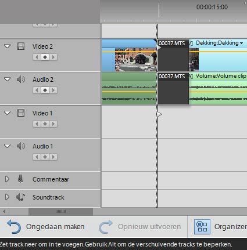Screen dimensions: 247x250
Task: Expand the Soundtrack track
Action: pos(7,197)
